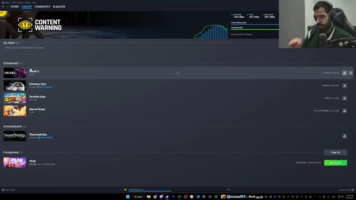Start Marvel Rivals download now
Viewport: 356px width, 200px height.
[344, 111]
